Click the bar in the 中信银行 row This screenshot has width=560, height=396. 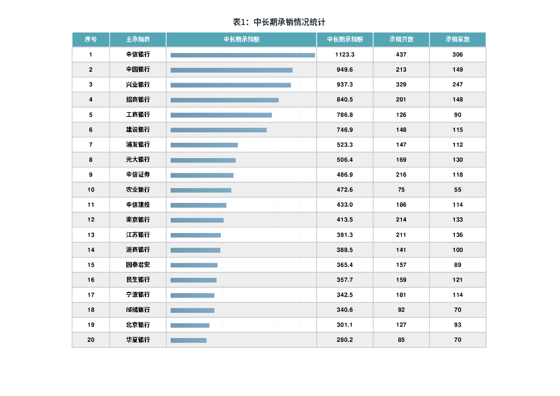click(x=242, y=55)
